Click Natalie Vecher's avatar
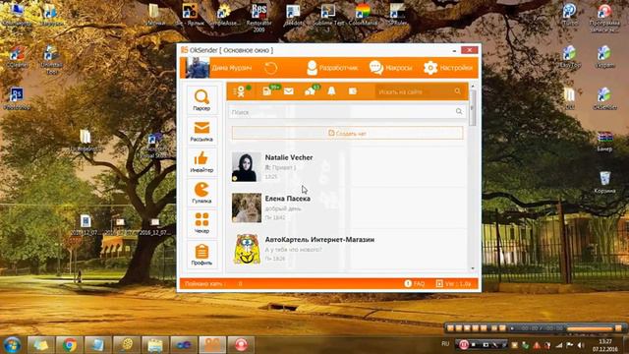The height and width of the screenshot is (354, 629). coord(247,167)
